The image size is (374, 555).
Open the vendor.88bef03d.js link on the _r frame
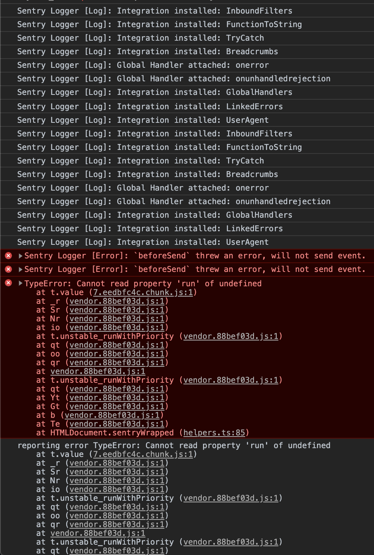coord(117,301)
